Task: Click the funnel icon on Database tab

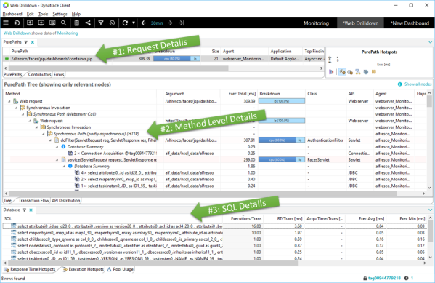Action: (x=24, y=210)
